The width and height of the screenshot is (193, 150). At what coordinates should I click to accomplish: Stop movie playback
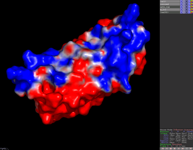[x=171, y=149]
